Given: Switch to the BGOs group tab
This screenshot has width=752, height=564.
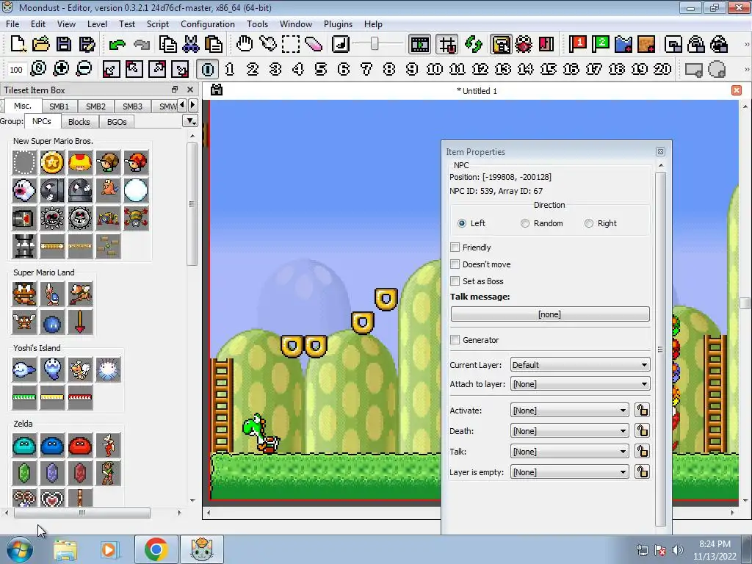Looking at the screenshot, I should [x=117, y=122].
